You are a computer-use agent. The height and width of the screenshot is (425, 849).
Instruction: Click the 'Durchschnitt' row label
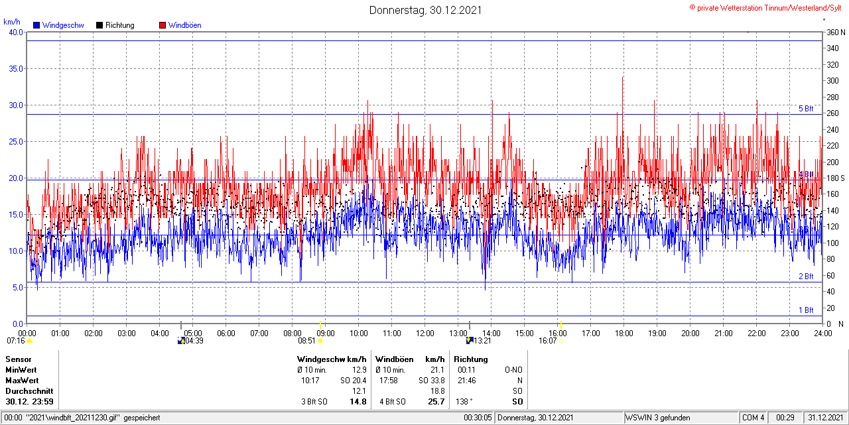coord(29,391)
